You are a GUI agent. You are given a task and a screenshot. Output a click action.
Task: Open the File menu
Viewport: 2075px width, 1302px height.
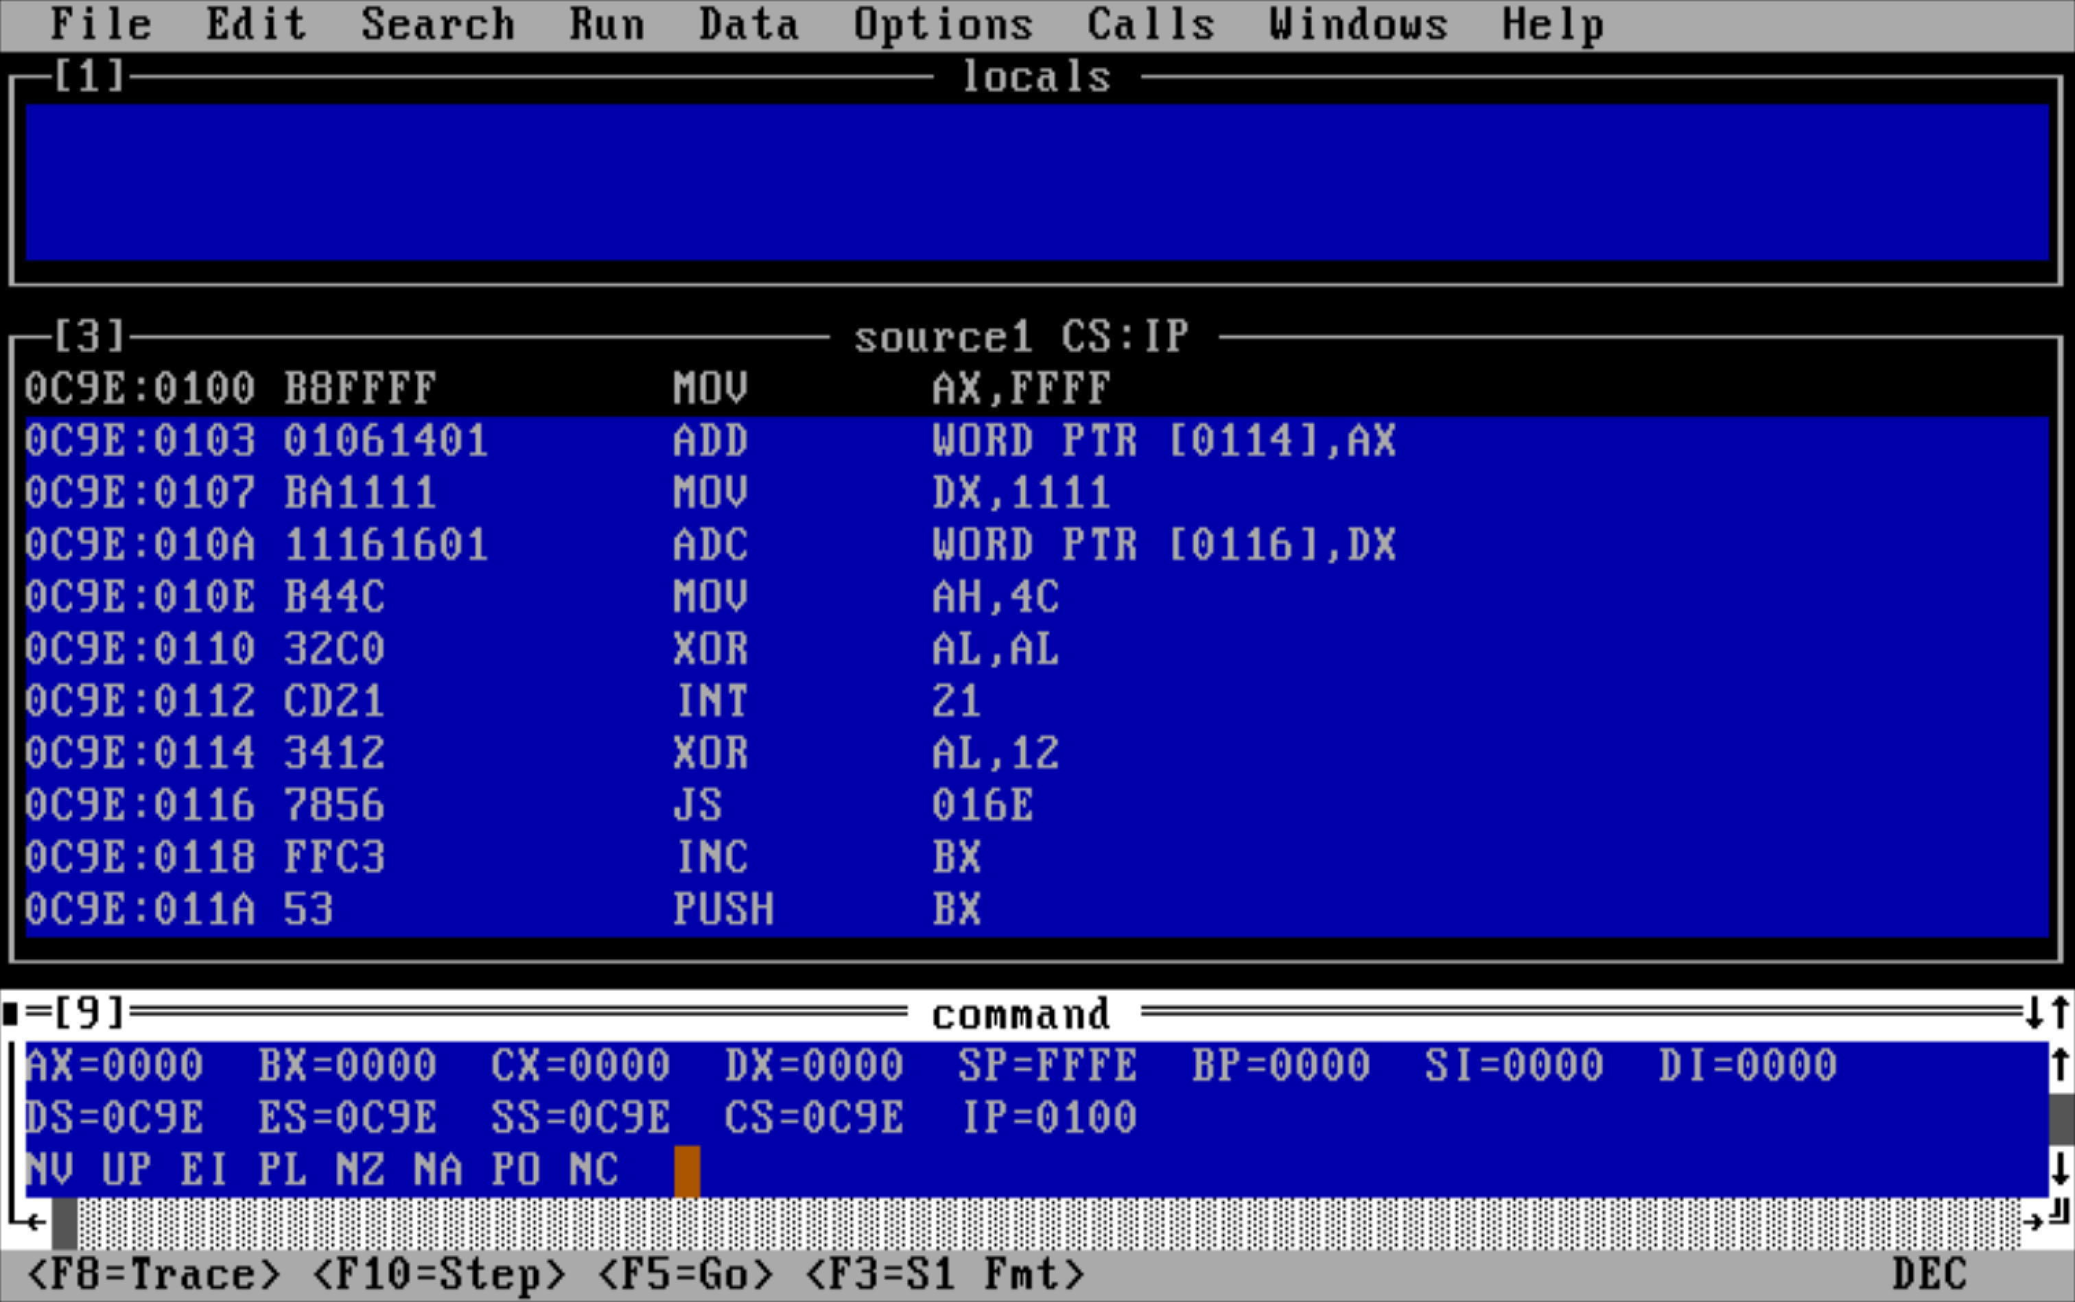pyautogui.click(x=101, y=24)
